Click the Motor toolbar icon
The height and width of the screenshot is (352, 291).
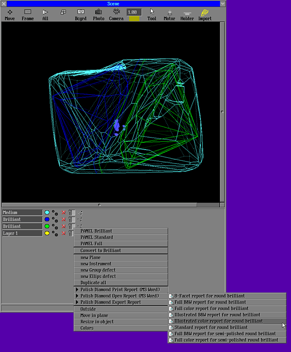point(170,14)
